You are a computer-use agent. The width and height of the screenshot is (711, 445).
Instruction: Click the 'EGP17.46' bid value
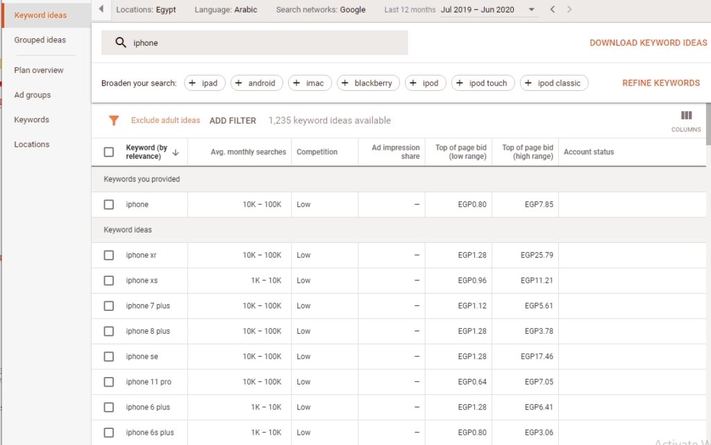(537, 357)
